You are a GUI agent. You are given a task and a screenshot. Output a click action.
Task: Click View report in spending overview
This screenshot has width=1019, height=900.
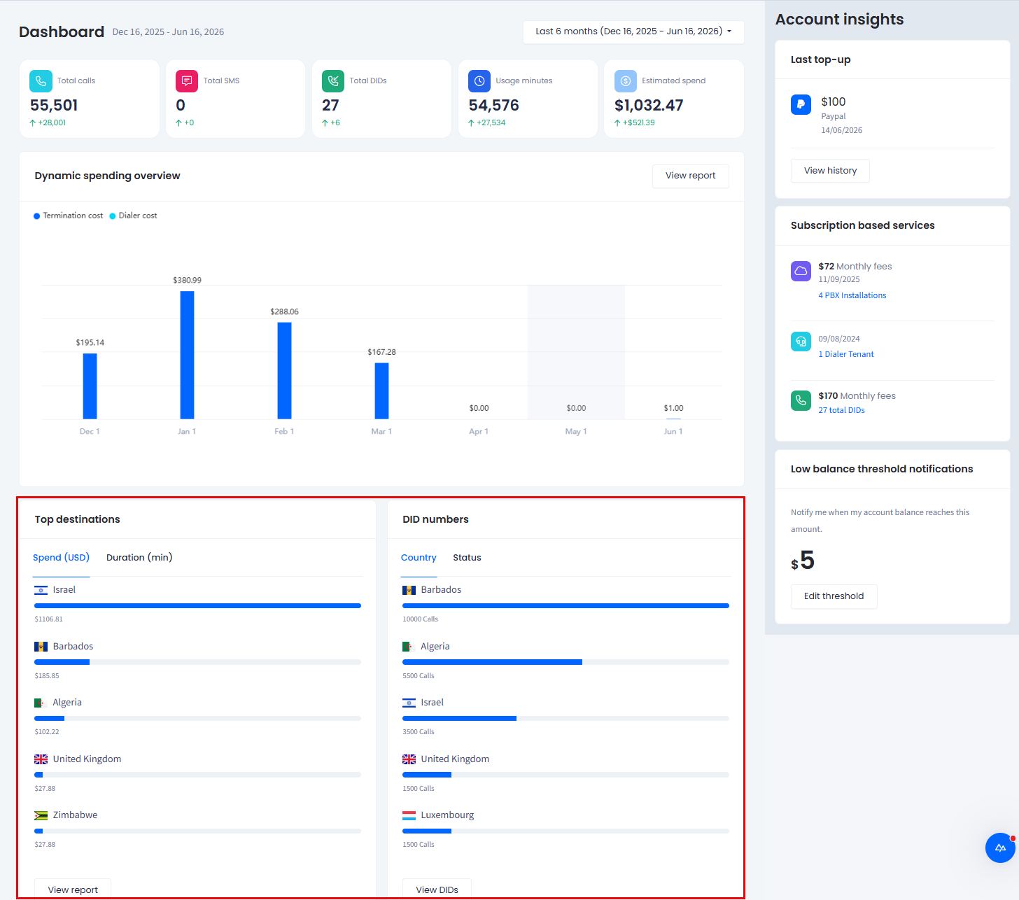coord(691,176)
